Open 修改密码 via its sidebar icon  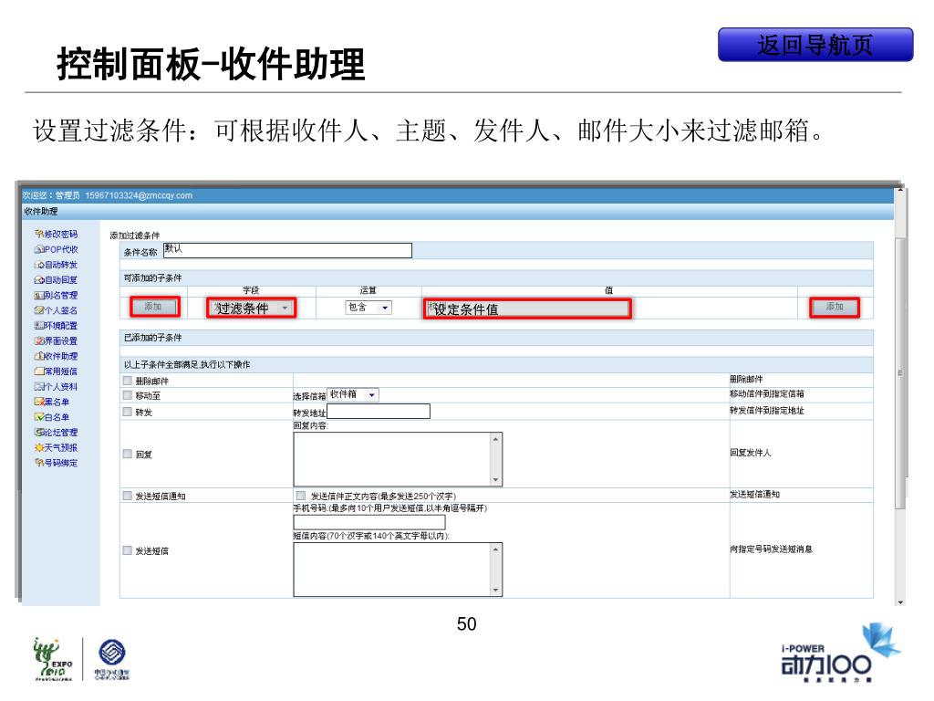(39, 235)
